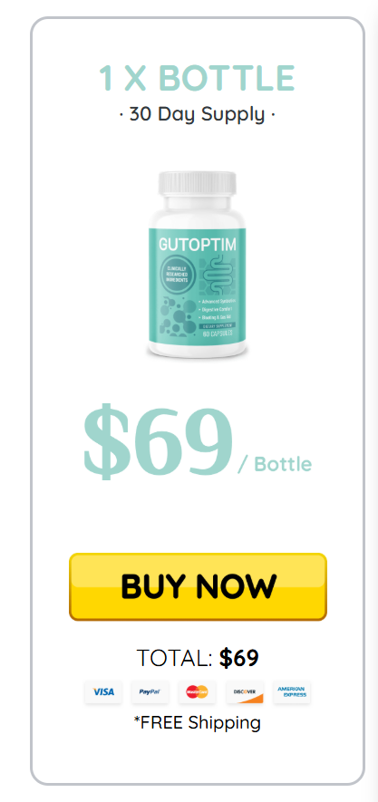This screenshot has width=378, height=802.
Task: Select the MasterCard logo
Action: click(x=197, y=691)
